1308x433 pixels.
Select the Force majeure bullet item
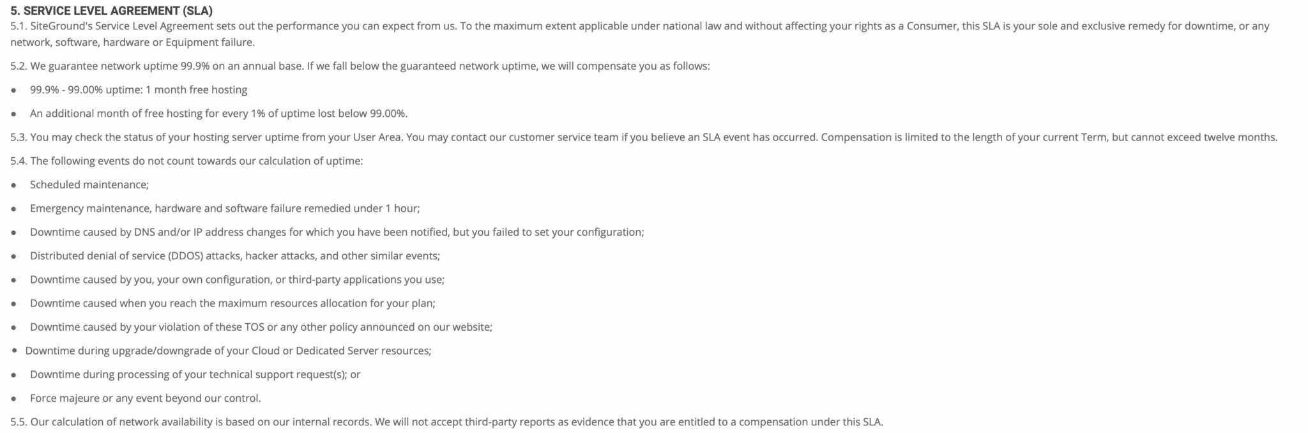pyautogui.click(x=146, y=398)
